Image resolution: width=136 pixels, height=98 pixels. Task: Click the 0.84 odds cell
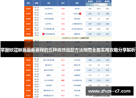coord(90,29)
